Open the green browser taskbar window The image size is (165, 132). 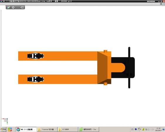pyautogui.click(x=89, y=129)
